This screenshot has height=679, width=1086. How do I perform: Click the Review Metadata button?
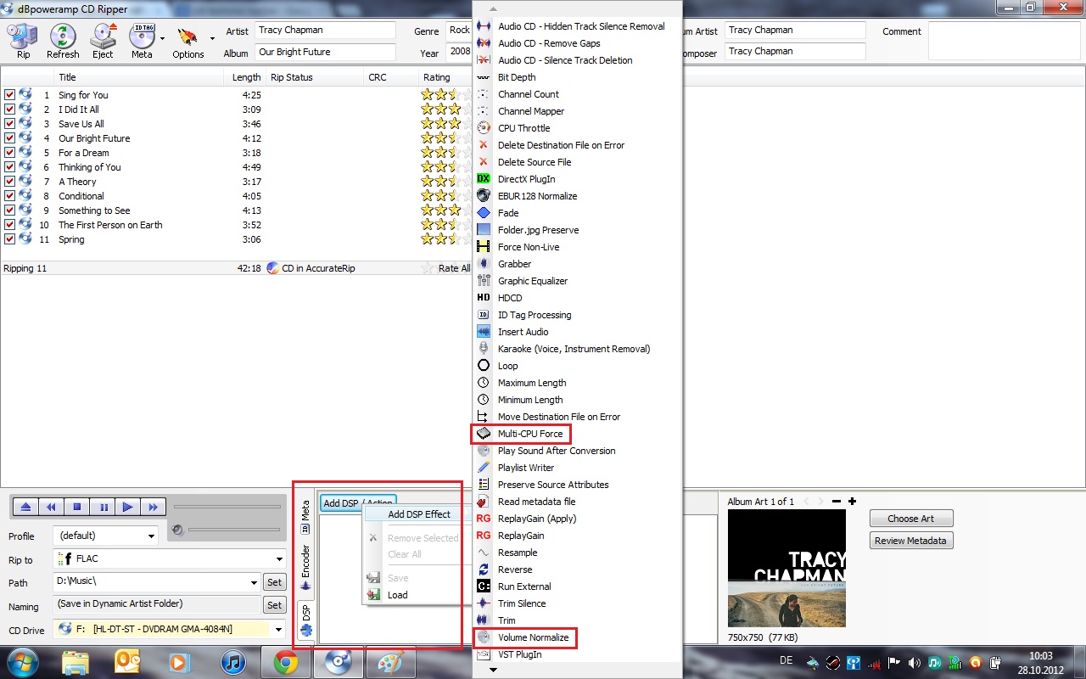click(x=910, y=541)
